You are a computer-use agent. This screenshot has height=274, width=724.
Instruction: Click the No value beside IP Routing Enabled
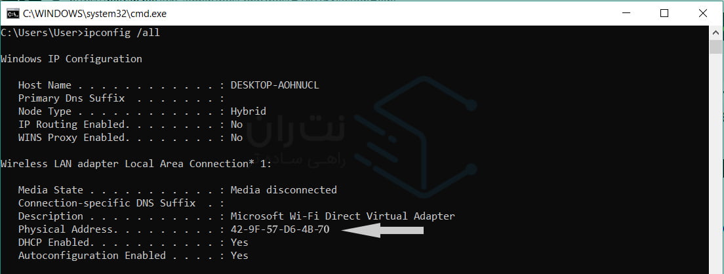pyautogui.click(x=237, y=125)
